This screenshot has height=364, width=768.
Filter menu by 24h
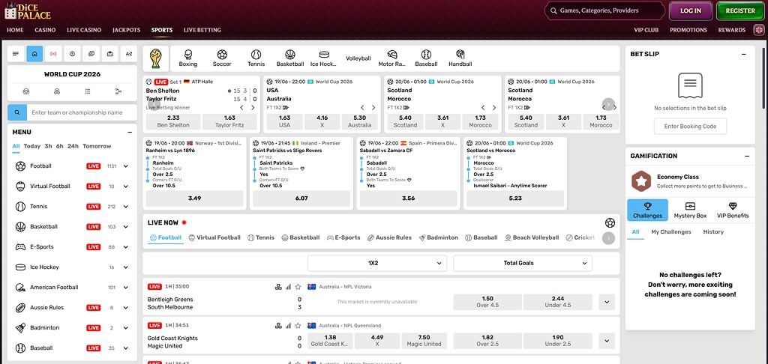73,146
